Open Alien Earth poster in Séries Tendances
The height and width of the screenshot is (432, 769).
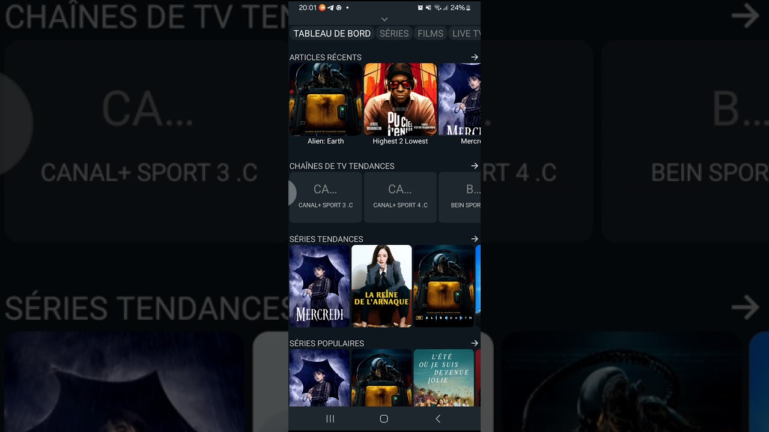click(x=444, y=286)
